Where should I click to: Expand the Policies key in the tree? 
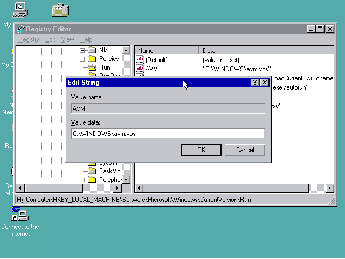click(x=82, y=59)
